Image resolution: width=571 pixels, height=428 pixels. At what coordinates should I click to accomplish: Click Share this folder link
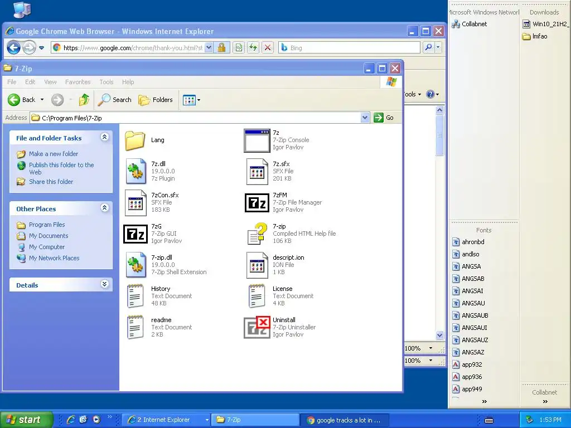[51, 182]
